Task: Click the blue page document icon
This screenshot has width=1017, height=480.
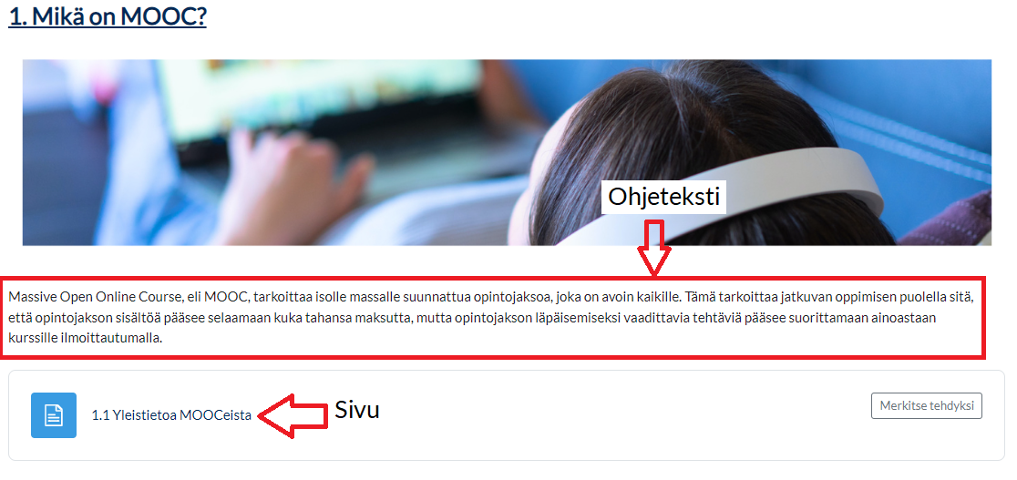Action: coord(54,415)
